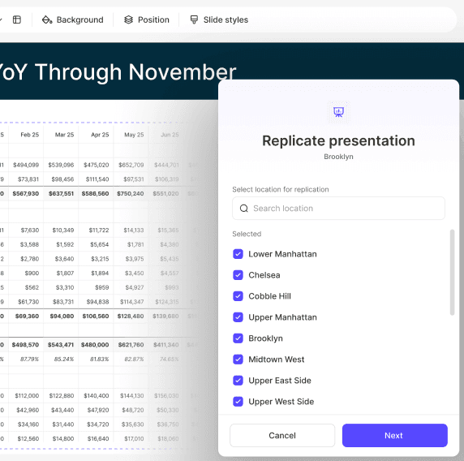Uncheck Upper East Side
The width and height of the screenshot is (464, 461).
click(238, 380)
